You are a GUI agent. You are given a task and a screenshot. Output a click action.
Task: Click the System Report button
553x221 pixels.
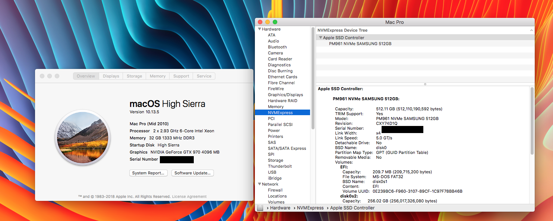click(148, 173)
